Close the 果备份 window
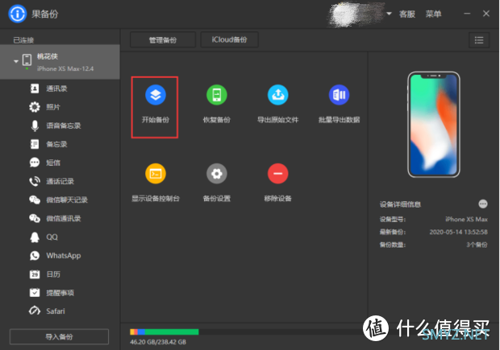Image resolution: width=500 pixels, height=350 pixels. 486,14
